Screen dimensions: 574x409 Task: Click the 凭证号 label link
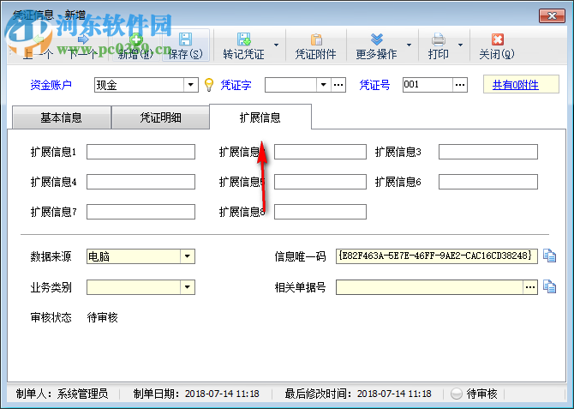click(374, 85)
